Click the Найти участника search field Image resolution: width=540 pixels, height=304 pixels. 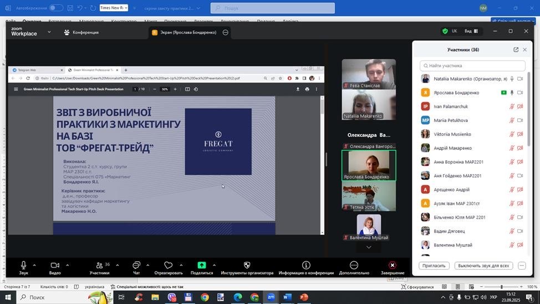(x=472, y=65)
